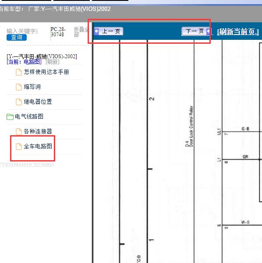This screenshot has height=263, width=262.
Task: Focus the 输入关键字 search input field
Action: point(22,31)
